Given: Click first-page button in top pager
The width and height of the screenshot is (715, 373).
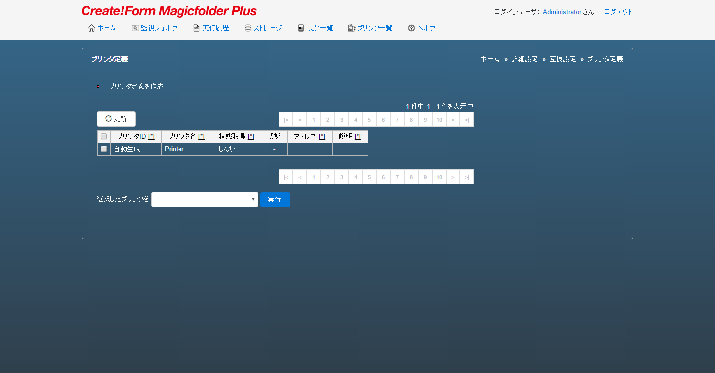Looking at the screenshot, I should (286, 119).
